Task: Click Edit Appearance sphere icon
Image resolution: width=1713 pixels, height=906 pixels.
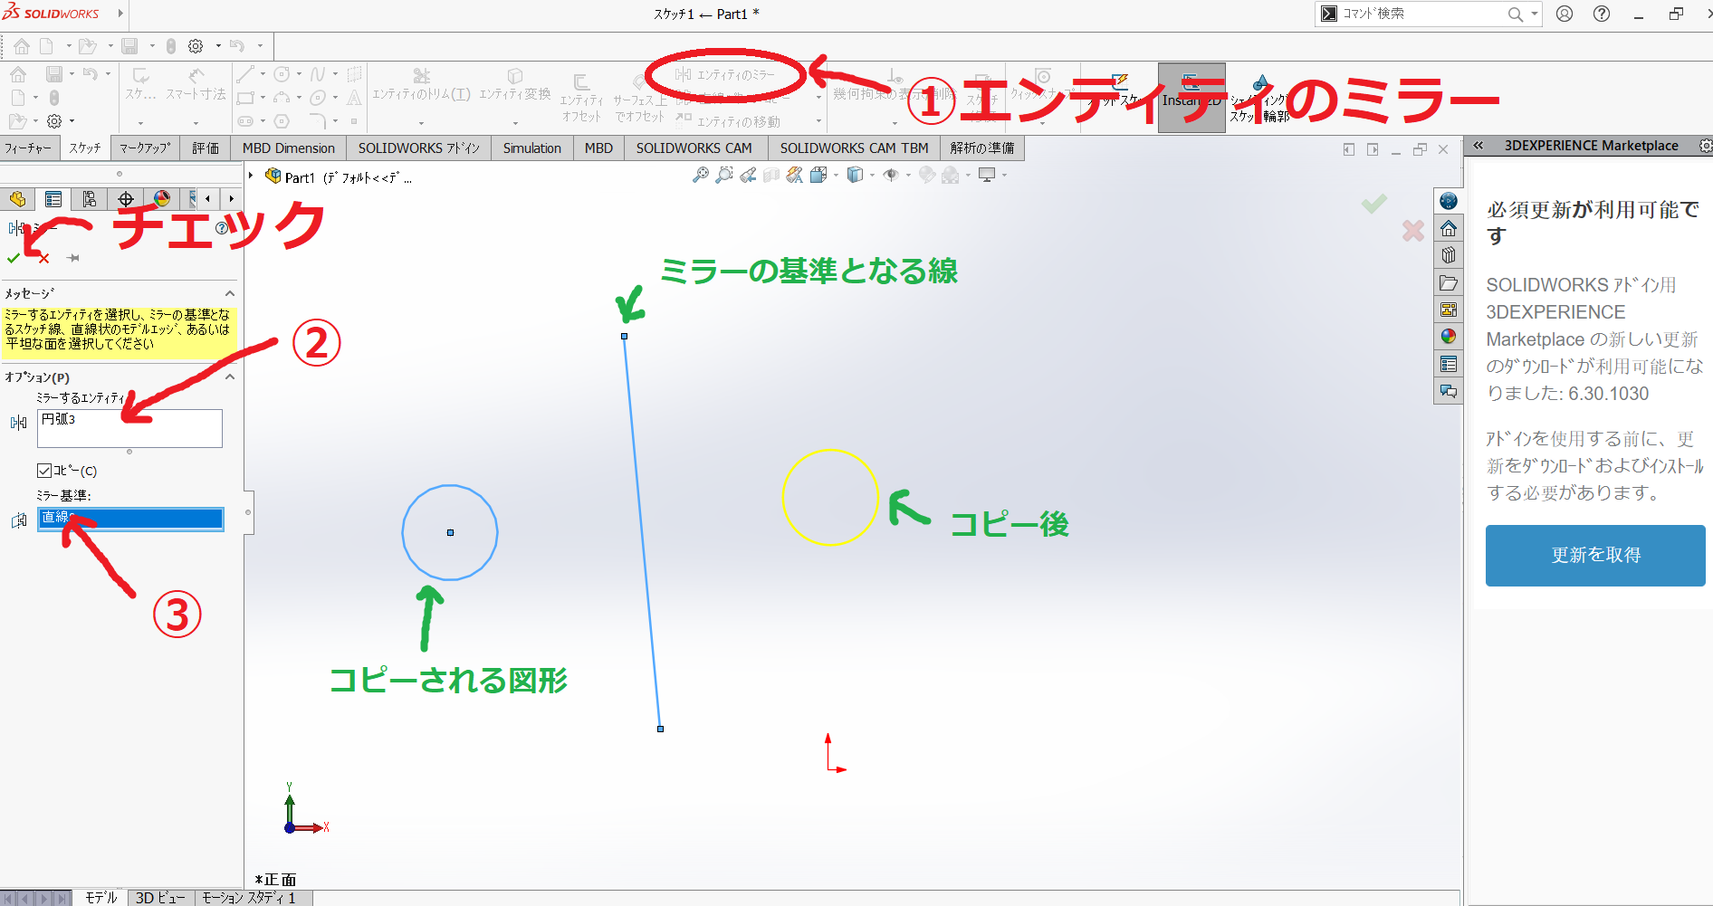Action: (927, 176)
